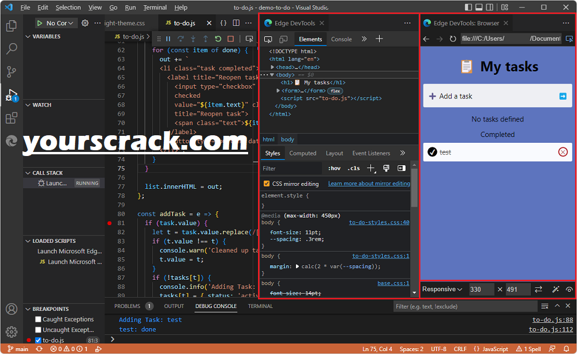The image size is (577, 354).
Task: Toggle CSS mirror editing checkbox
Action: pyautogui.click(x=267, y=184)
